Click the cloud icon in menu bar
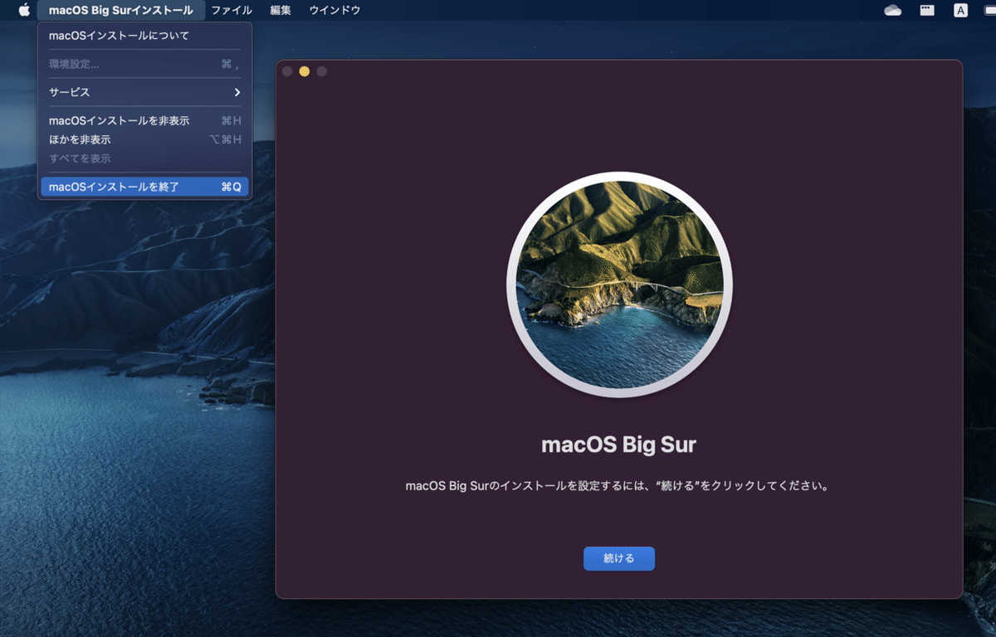The image size is (996, 637). click(x=893, y=11)
